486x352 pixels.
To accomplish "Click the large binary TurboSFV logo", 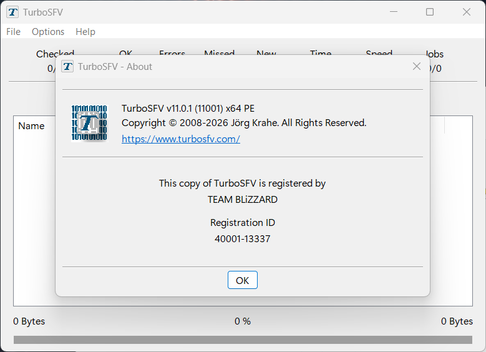I will pos(89,123).
